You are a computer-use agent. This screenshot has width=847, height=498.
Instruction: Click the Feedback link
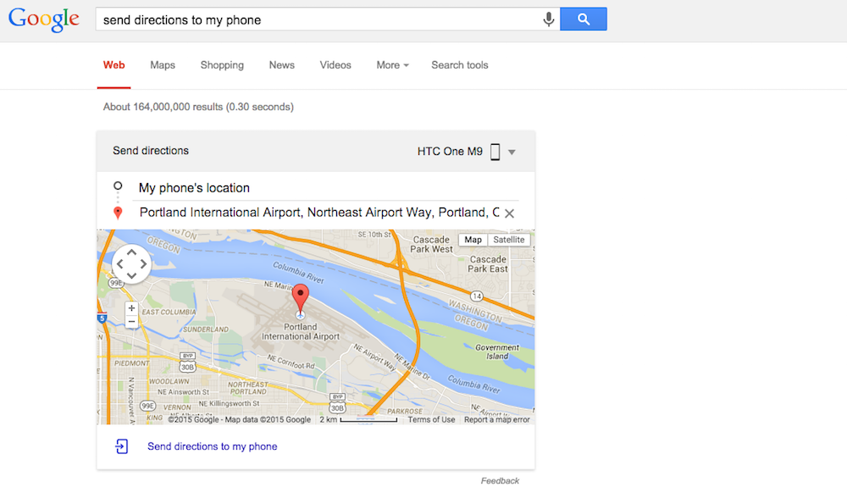point(500,481)
